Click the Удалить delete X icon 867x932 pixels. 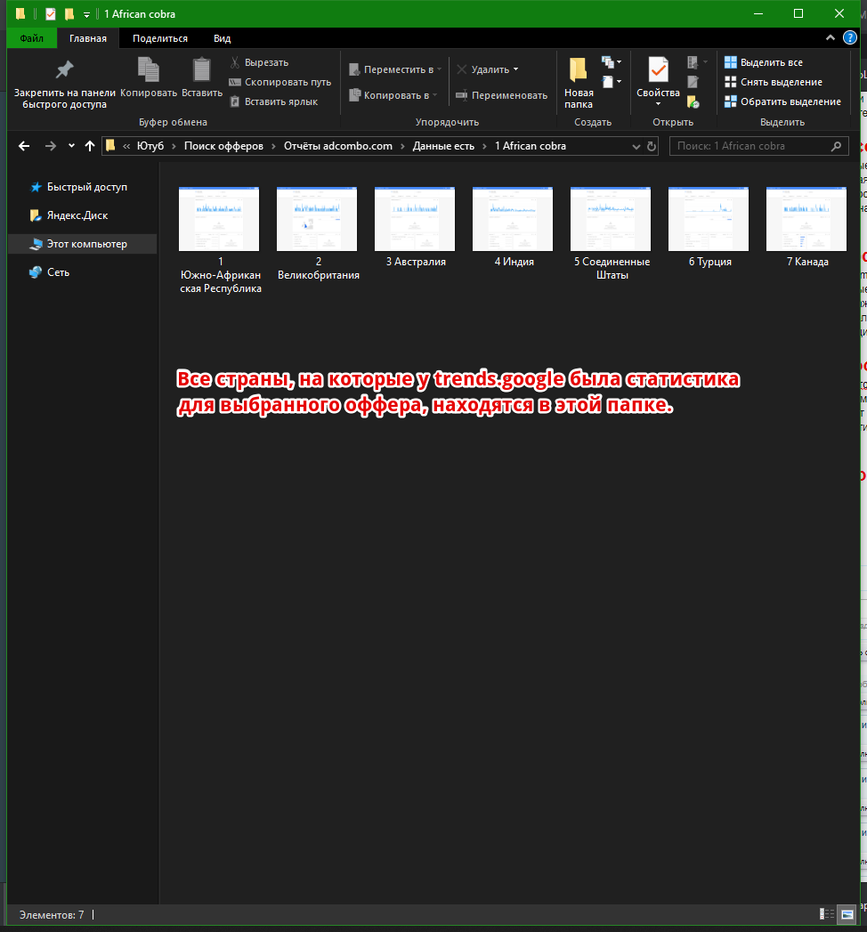click(x=462, y=69)
